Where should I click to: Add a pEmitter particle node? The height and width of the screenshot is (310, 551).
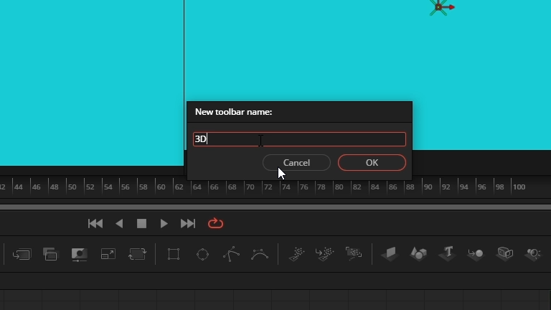tap(296, 254)
